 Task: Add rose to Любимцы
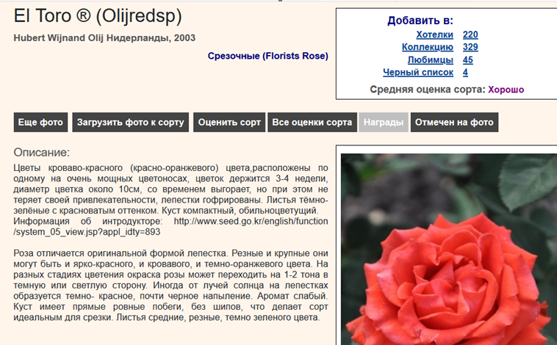coord(429,59)
